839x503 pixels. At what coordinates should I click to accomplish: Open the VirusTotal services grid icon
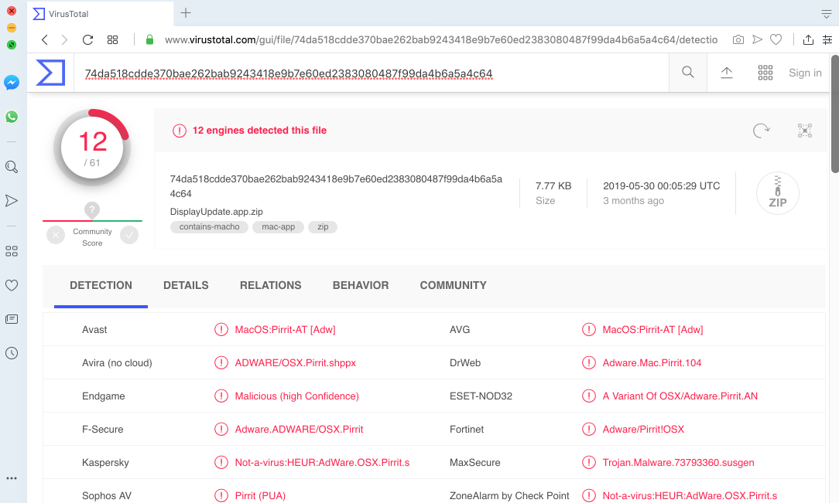point(765,72)
